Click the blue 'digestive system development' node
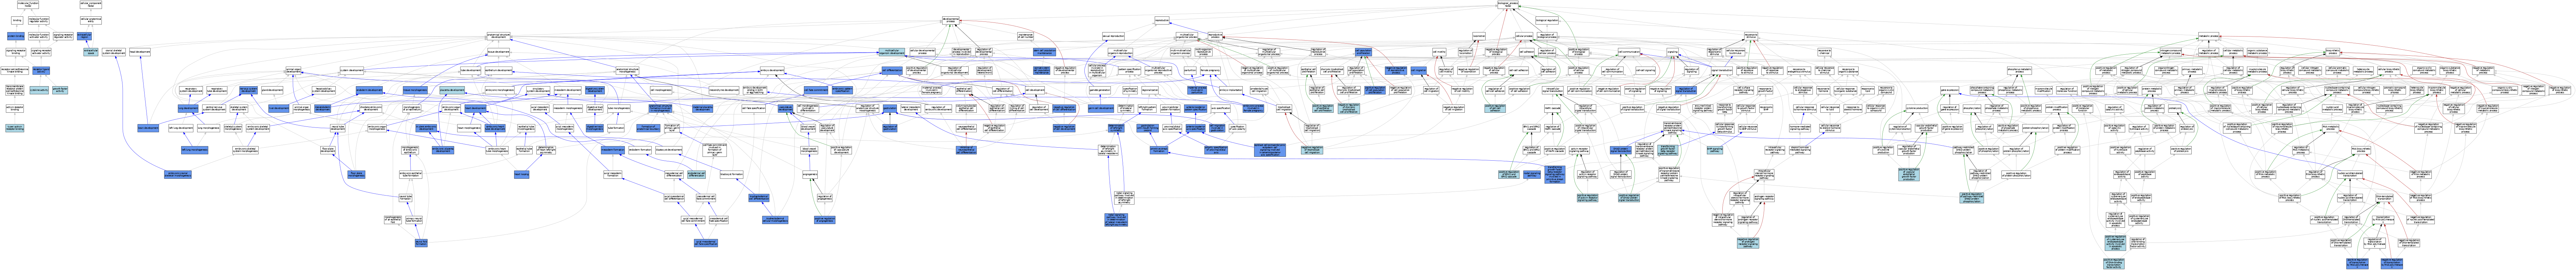Screen dimensions: 2576x270 coord(595,90)
